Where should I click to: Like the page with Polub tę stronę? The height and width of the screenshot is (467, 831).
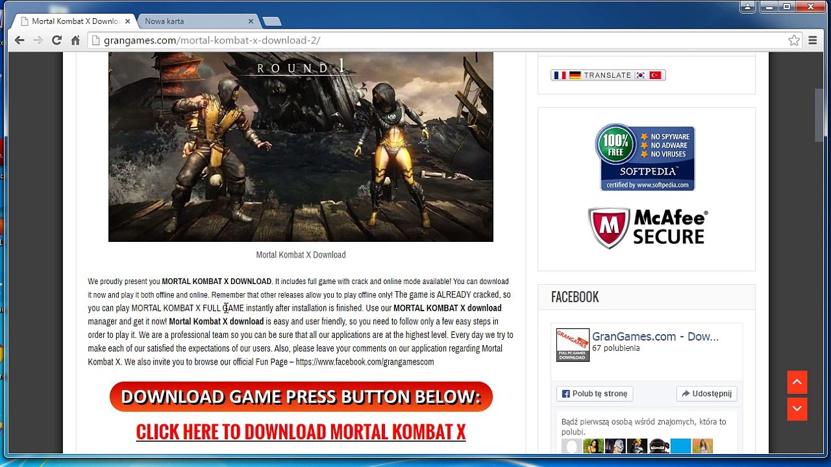coord(595,394)
